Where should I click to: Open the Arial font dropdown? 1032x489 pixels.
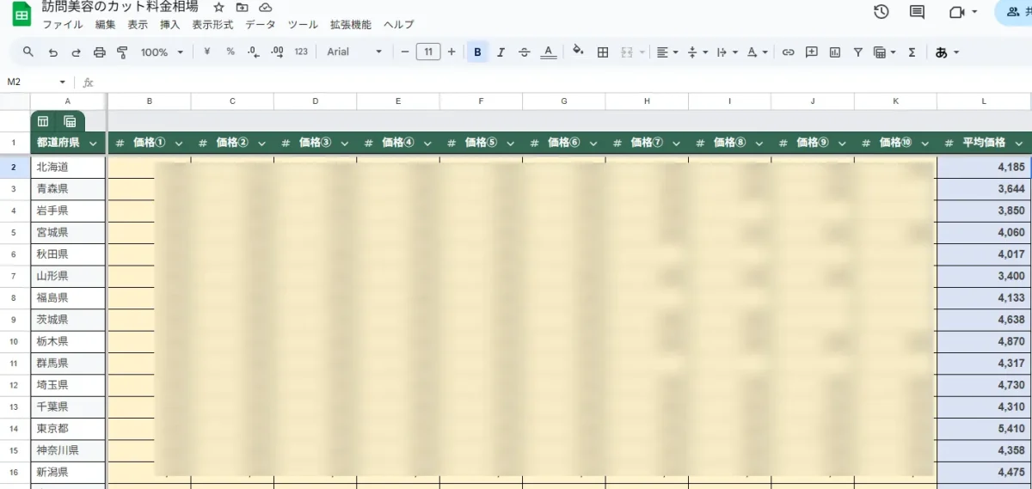point(354,52)
